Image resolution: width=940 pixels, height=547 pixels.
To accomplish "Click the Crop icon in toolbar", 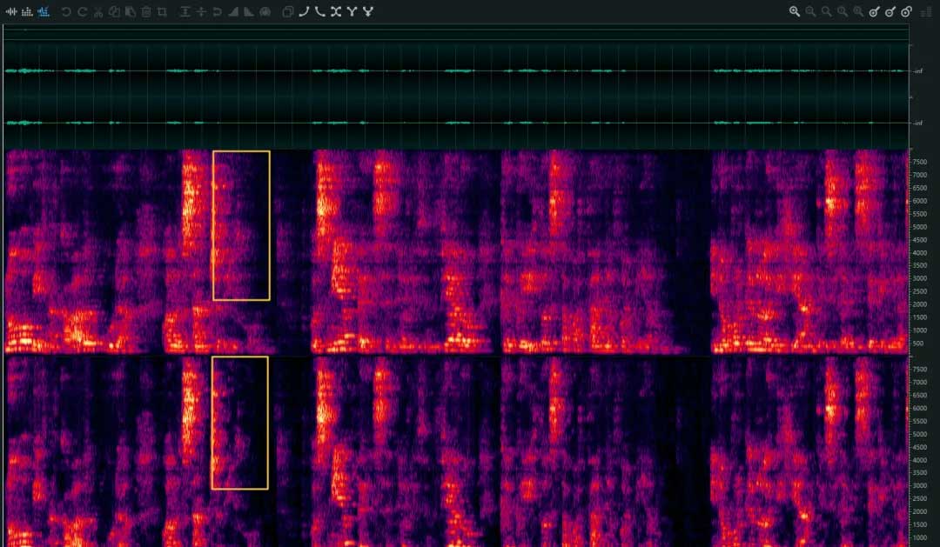I will click(162, 12).
